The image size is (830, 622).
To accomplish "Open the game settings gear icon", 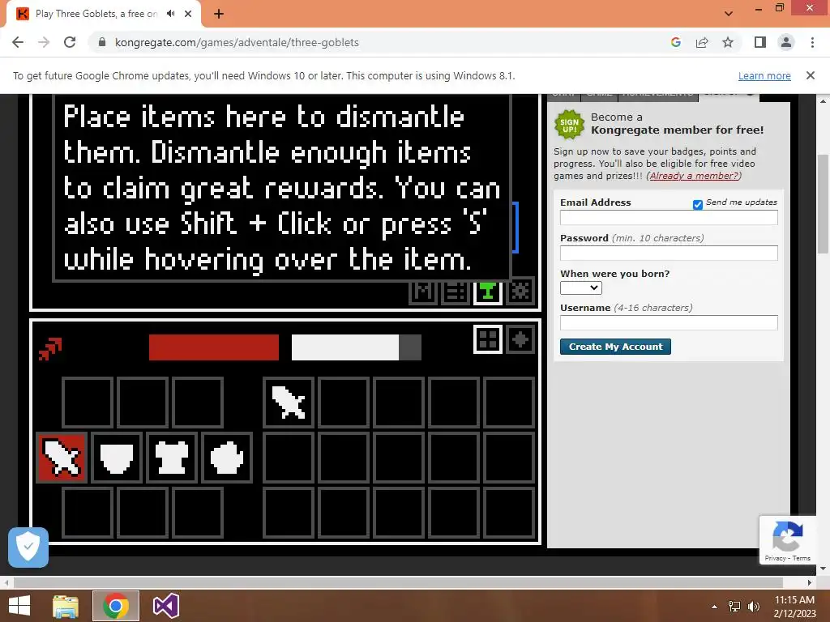I will [x=520, y=291].
